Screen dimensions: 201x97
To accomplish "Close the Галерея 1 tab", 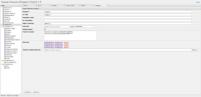I will 107,5.
